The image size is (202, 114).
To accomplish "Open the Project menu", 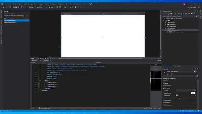I will pos(20,4).
